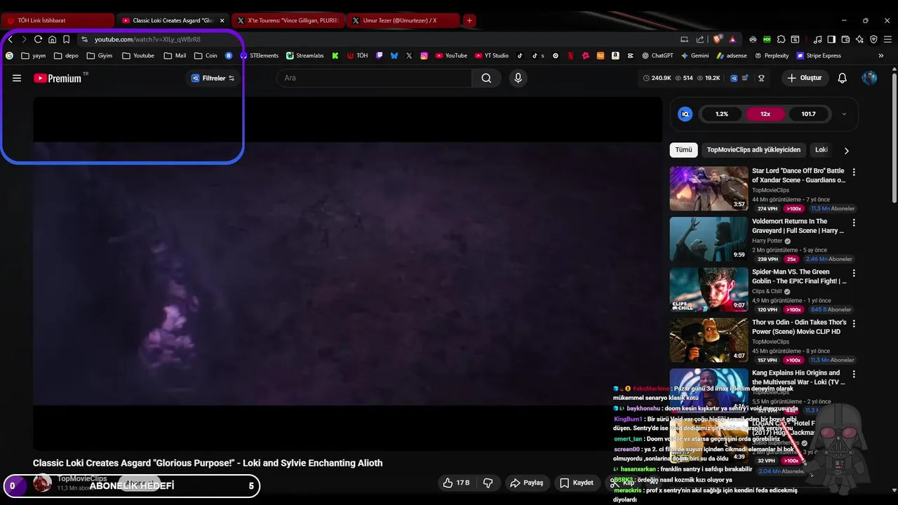The image size is (898, 505).
Task: Open the Instagram bookmark icon
Action: pos(424,55)
